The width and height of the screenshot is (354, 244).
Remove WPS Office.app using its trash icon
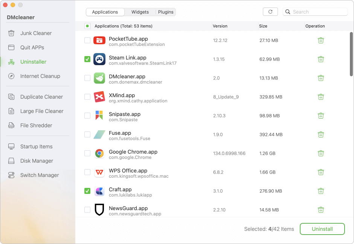click(321, 172)
